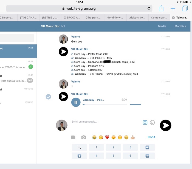Viewport: 192px width, 169px height.
Task: Open the Safari share sheet icon
Action: click(161, 8)
